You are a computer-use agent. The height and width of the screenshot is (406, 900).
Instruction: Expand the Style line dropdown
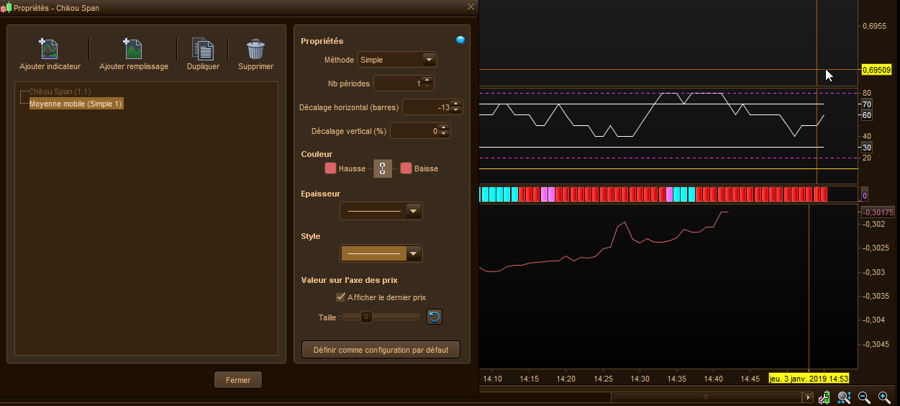tap(414, 253)
